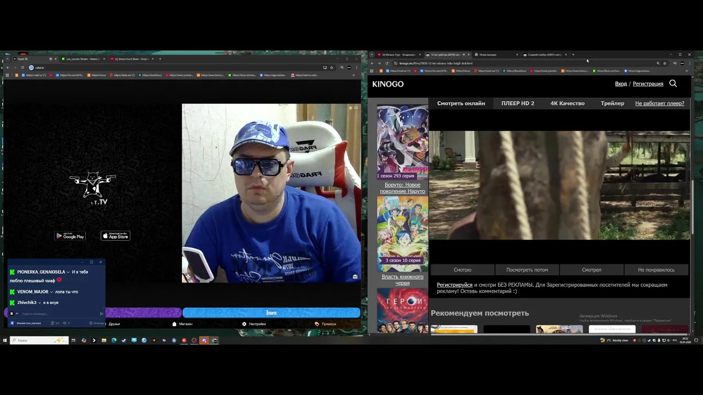Expand chevron next to Zhivchik3
Screen dimensions: 703x395
tap(40, 303)
